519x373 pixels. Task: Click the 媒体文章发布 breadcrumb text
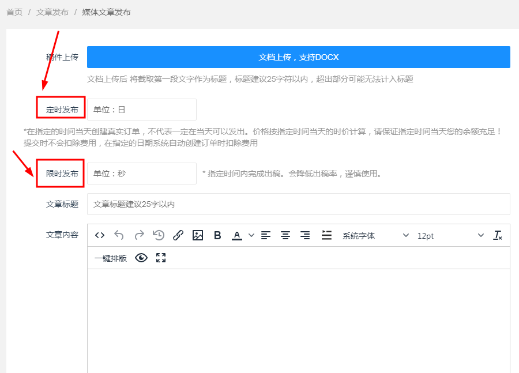click(106, 12)
